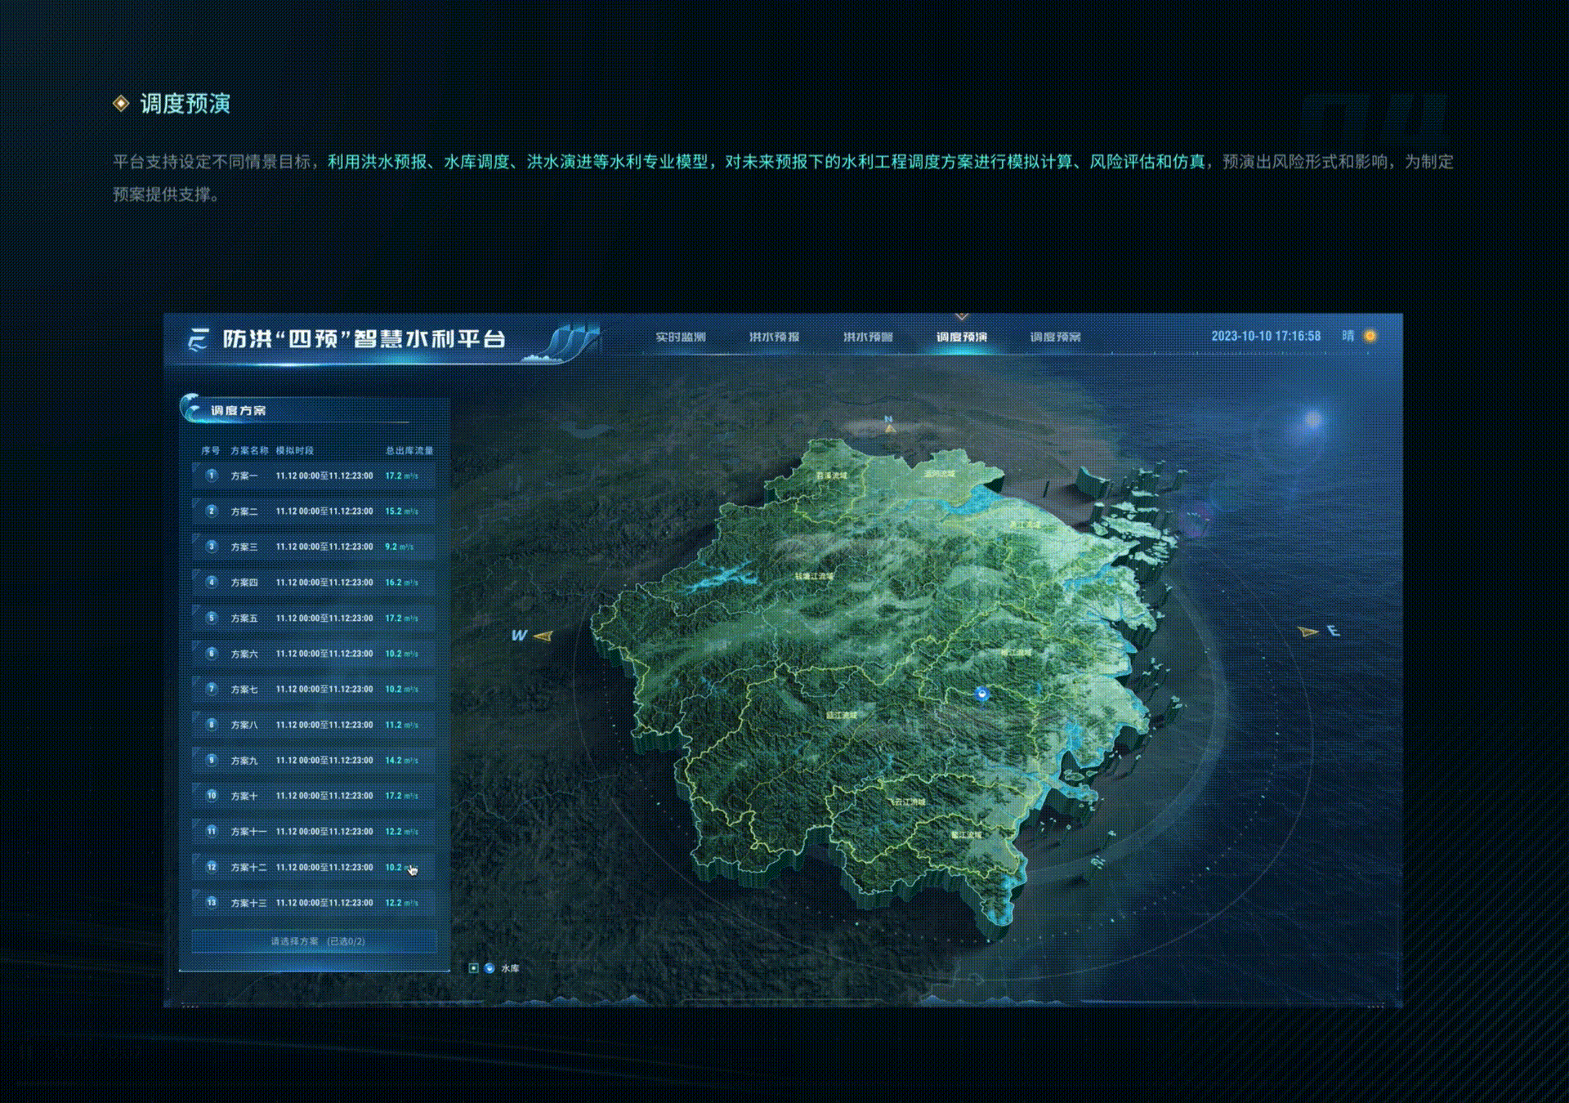Switch to the 洪水预警 tab
1569x1103 pixels.
click(x=868, y=337)
